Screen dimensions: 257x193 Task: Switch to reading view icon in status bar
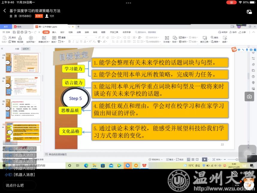[197, 159]
